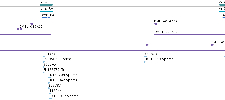Click the DME1-001K12 clone arrowhead
225x100 pixels.
pyautogui.click(x=156, y=34)
